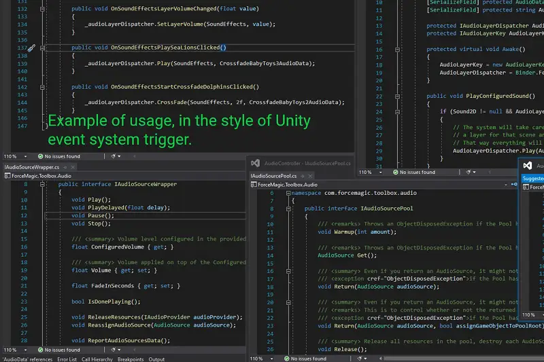Image resolution: width=544 pixels, height=362 pixels.
Task: Click the green check icon under the IAudioSourcePool editor
Action: click(286, 359)
